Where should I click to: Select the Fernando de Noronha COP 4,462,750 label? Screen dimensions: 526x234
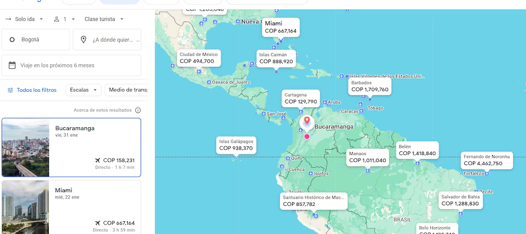point(487,160)
